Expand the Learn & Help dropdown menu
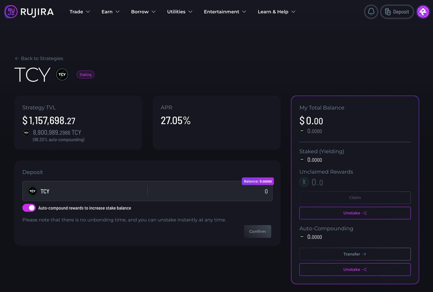This screenshot has width=433, height=292. point(276,12)
